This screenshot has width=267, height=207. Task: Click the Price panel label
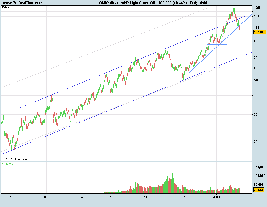point(6,7)
